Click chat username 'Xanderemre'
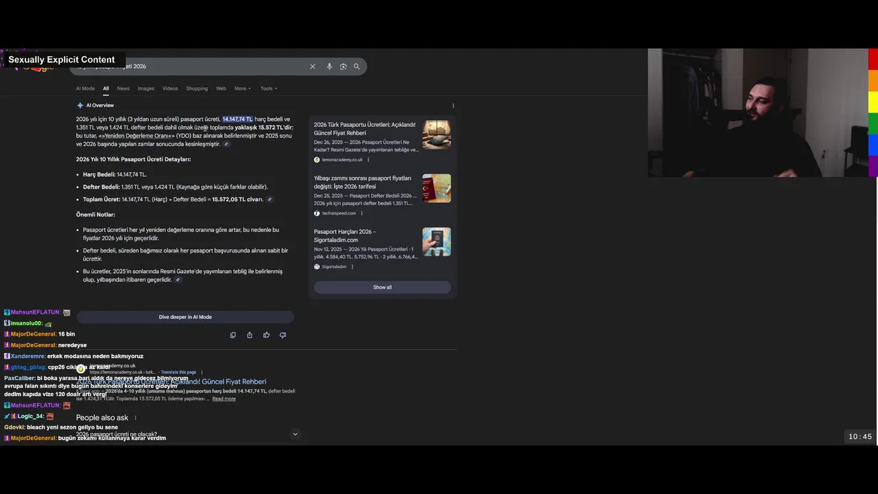 click(x=27, y=356)
